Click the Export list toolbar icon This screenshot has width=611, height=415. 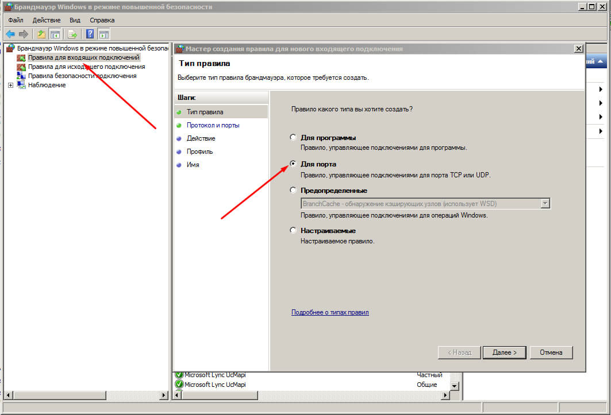click(x=73, y=34)
